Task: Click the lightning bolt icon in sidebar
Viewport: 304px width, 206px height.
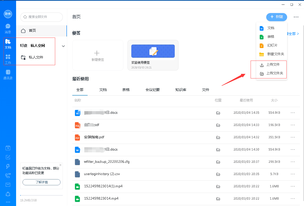Action: point(8,166)
